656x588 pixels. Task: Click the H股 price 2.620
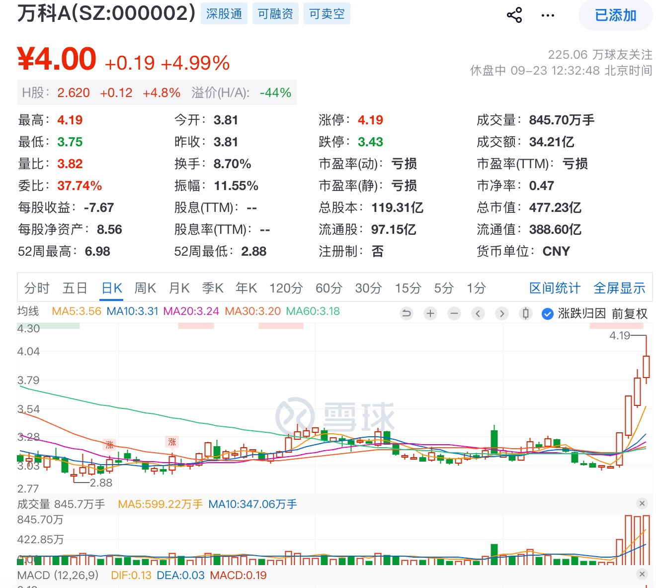coord(74,93)
